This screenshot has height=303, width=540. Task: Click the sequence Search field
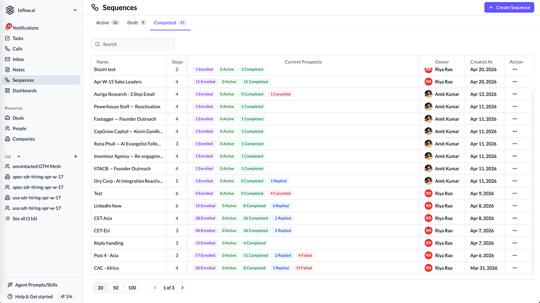[x=132, y=44]
